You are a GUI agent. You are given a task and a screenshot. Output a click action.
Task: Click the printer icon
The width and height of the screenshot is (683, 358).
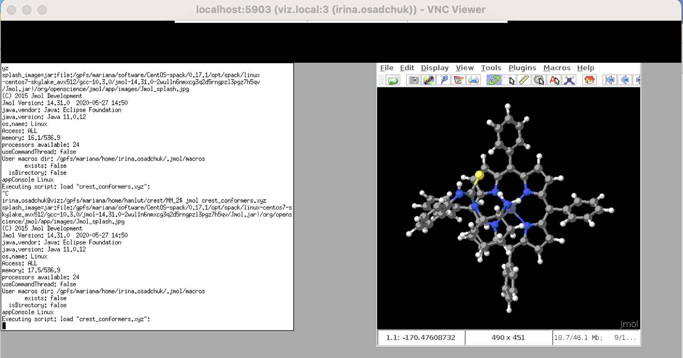474,80
